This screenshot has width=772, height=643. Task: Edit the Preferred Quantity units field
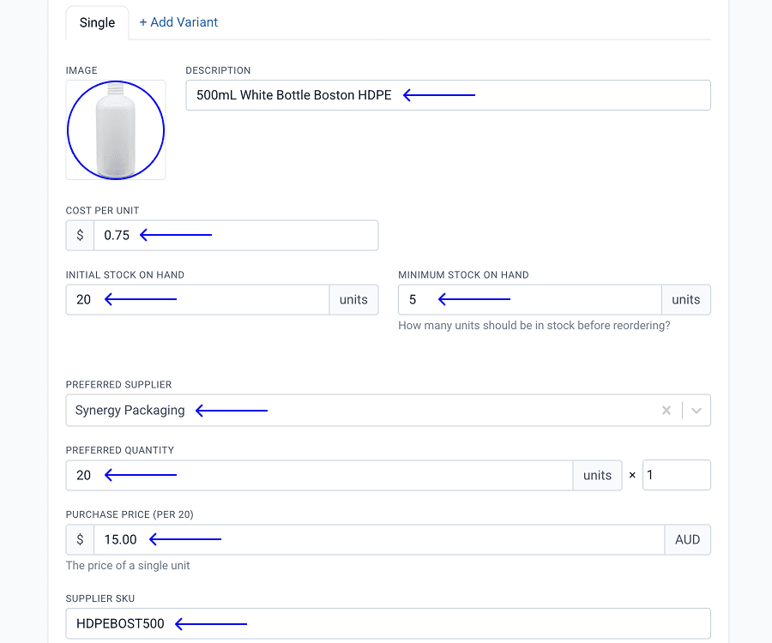[x=320, y=475]
